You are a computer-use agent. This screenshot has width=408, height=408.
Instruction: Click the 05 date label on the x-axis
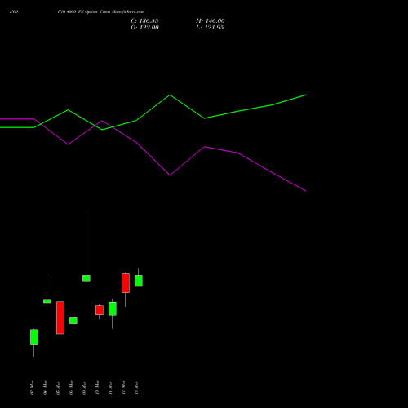58,388
